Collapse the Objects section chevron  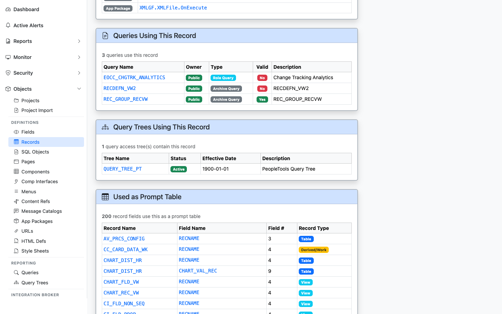coord(79,89)
